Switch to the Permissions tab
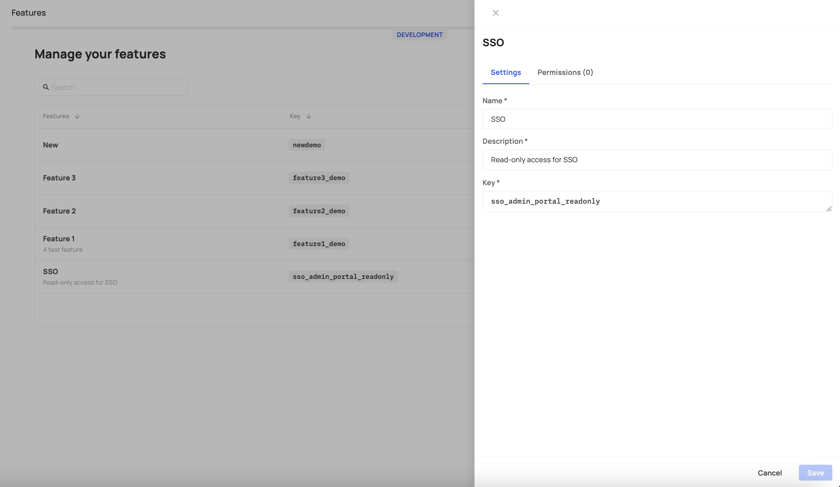This screenshot has height=487, width=840. pos(565,72)
